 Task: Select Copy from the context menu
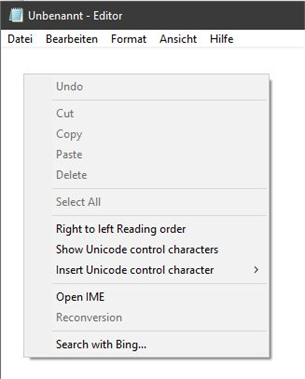tap(146, 134)
